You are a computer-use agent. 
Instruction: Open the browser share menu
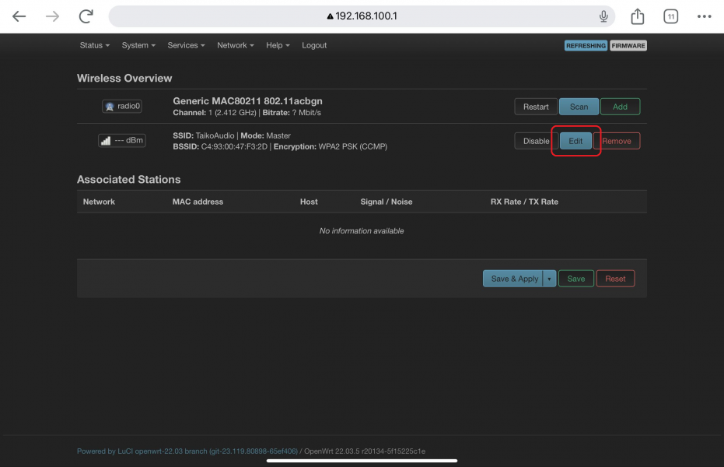point(637,16)
